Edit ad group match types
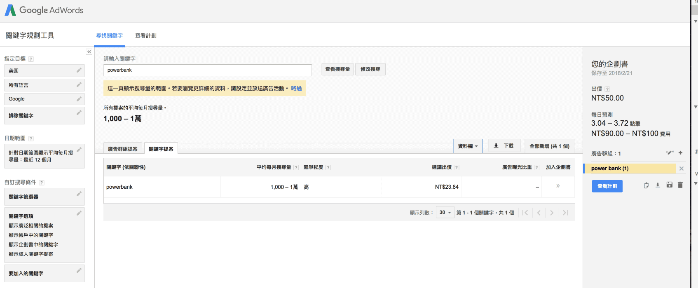Viewport: 698px width, 288px height. (670, 153)
